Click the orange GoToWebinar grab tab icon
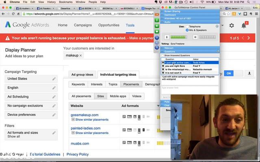 [157, 15]
